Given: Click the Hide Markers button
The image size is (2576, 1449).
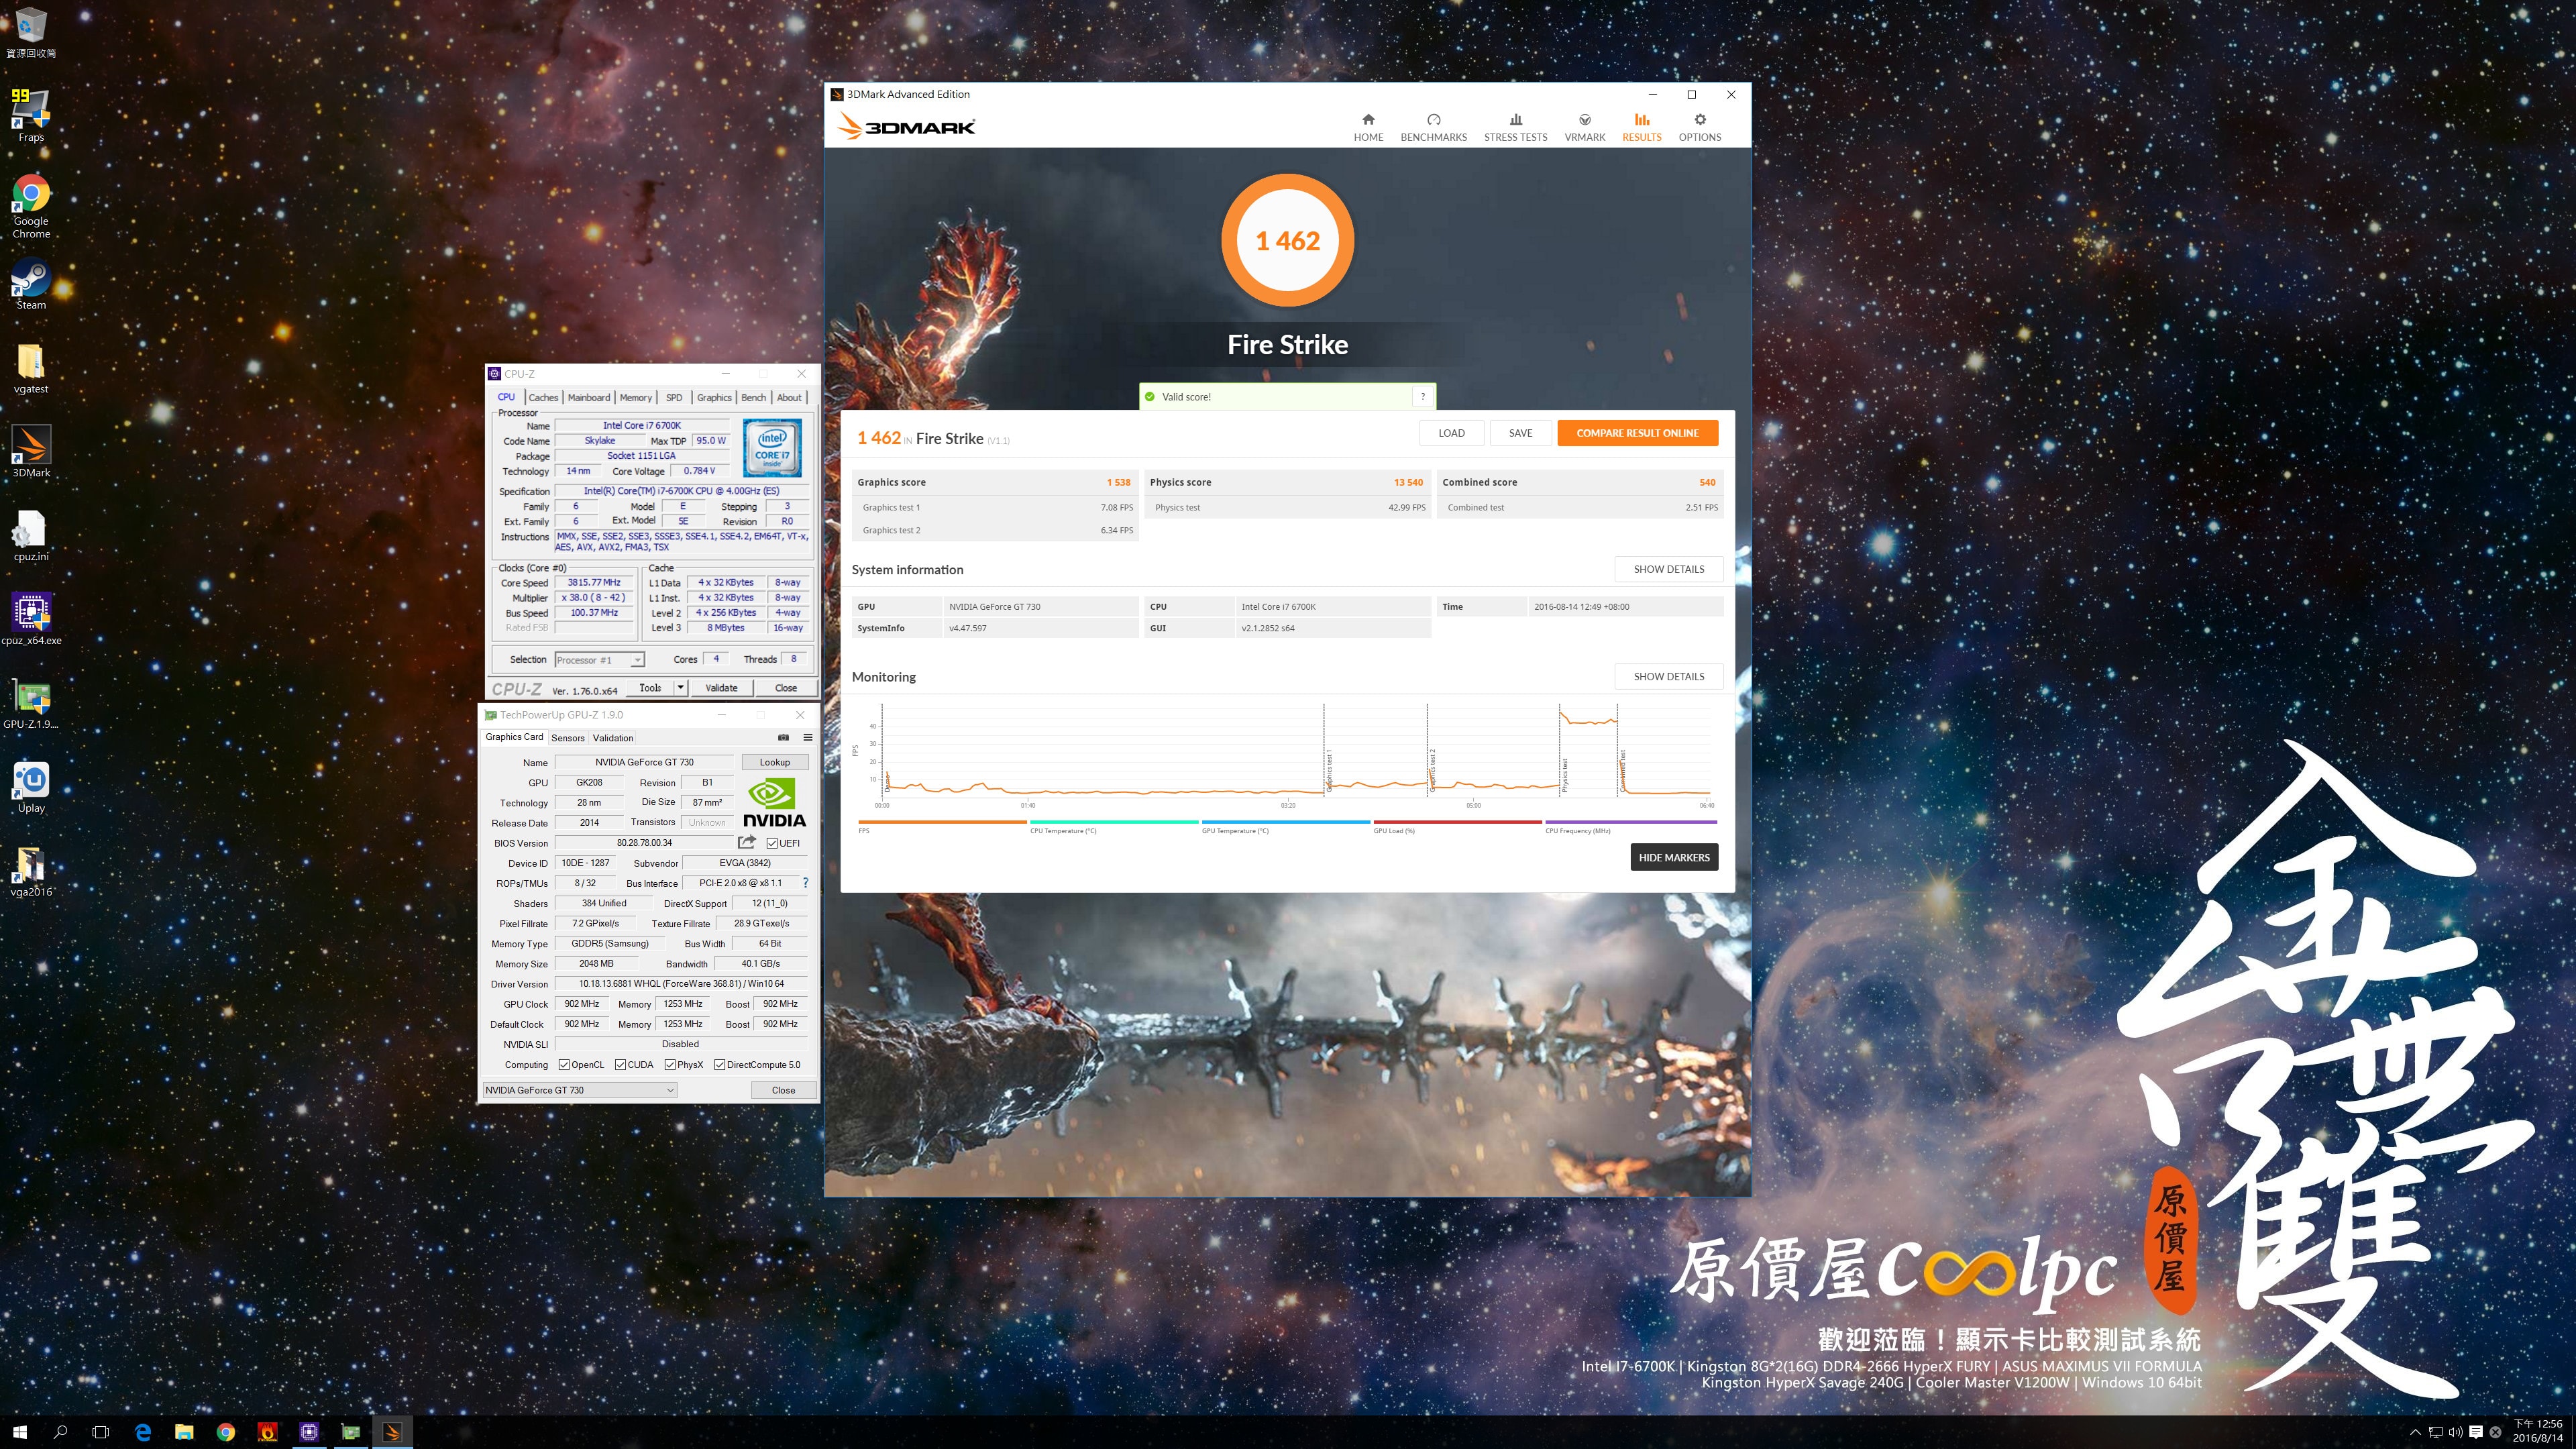Looking at the screenshot, I should (1674, 857).
